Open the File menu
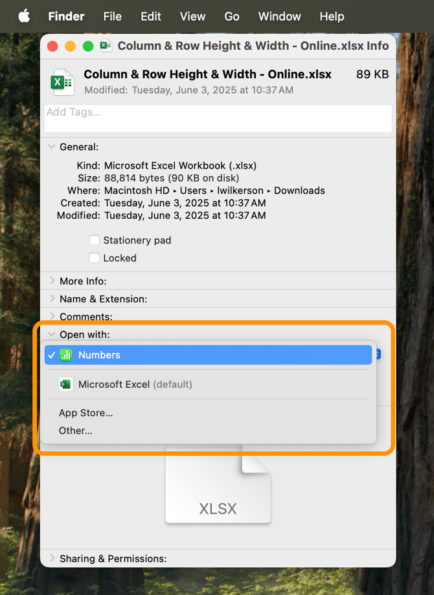 point(113,16)
